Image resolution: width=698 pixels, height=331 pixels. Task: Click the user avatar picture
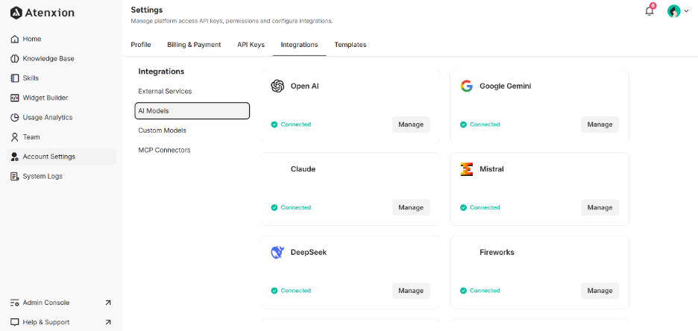pos(674,11)
